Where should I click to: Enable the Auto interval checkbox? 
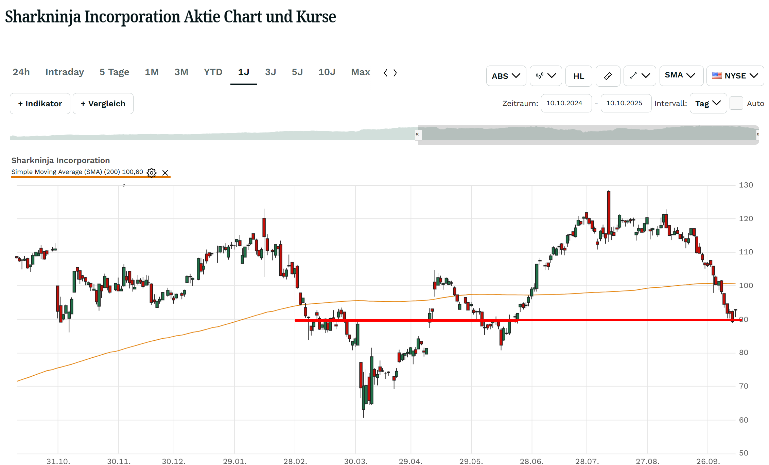pos(736,103)
